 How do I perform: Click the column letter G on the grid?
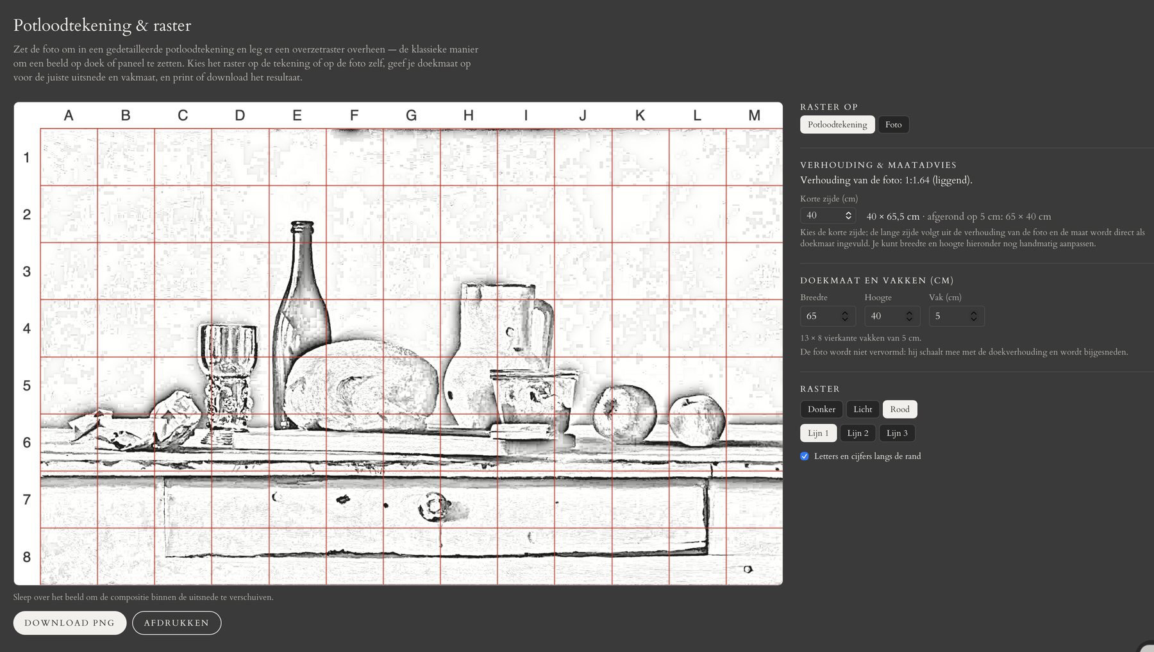412,115
